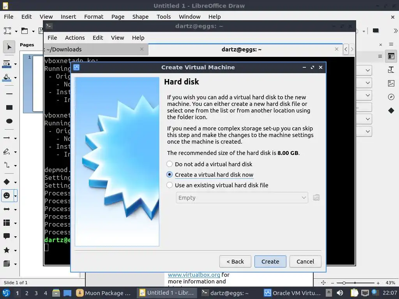
Task: Select the Ellipse tool
Action: (x=9, y=121)
